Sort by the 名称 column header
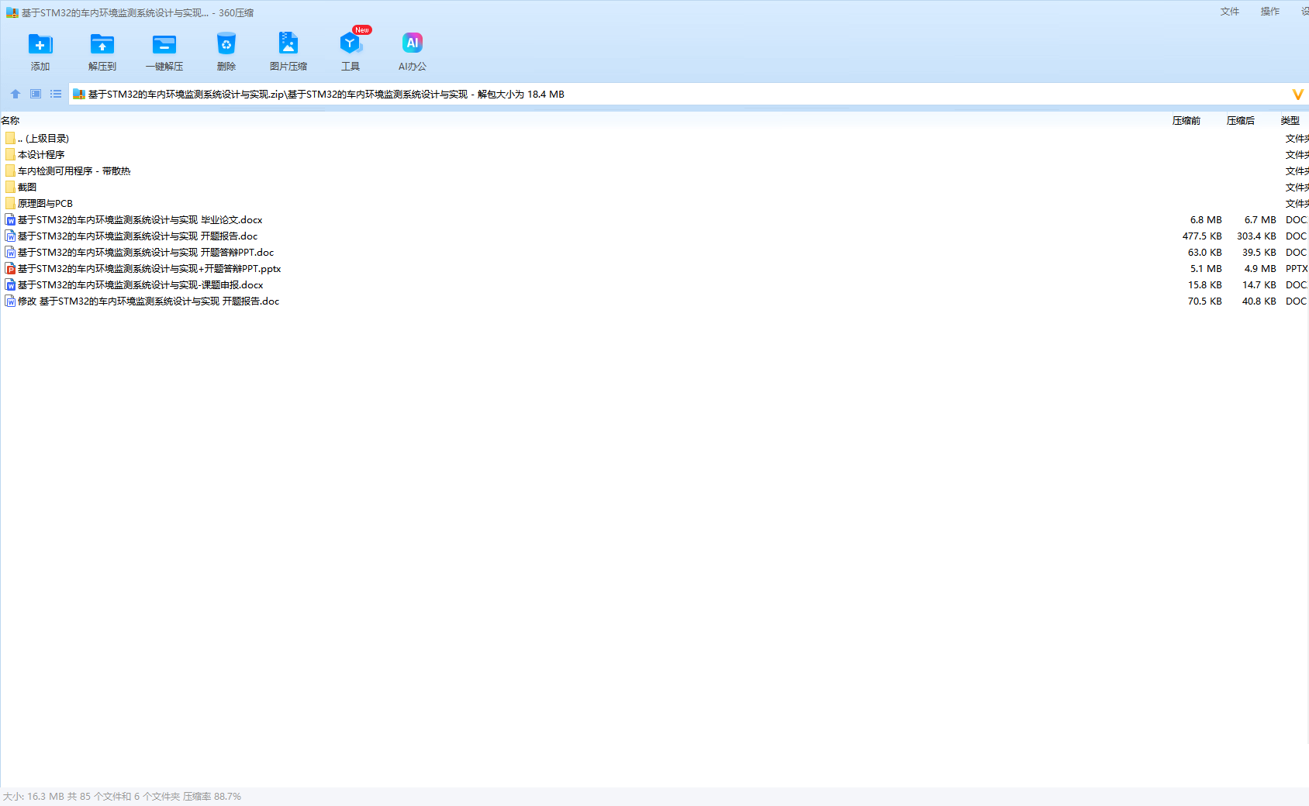Viewport: 1309px width, 806px height. coord(11,121)
